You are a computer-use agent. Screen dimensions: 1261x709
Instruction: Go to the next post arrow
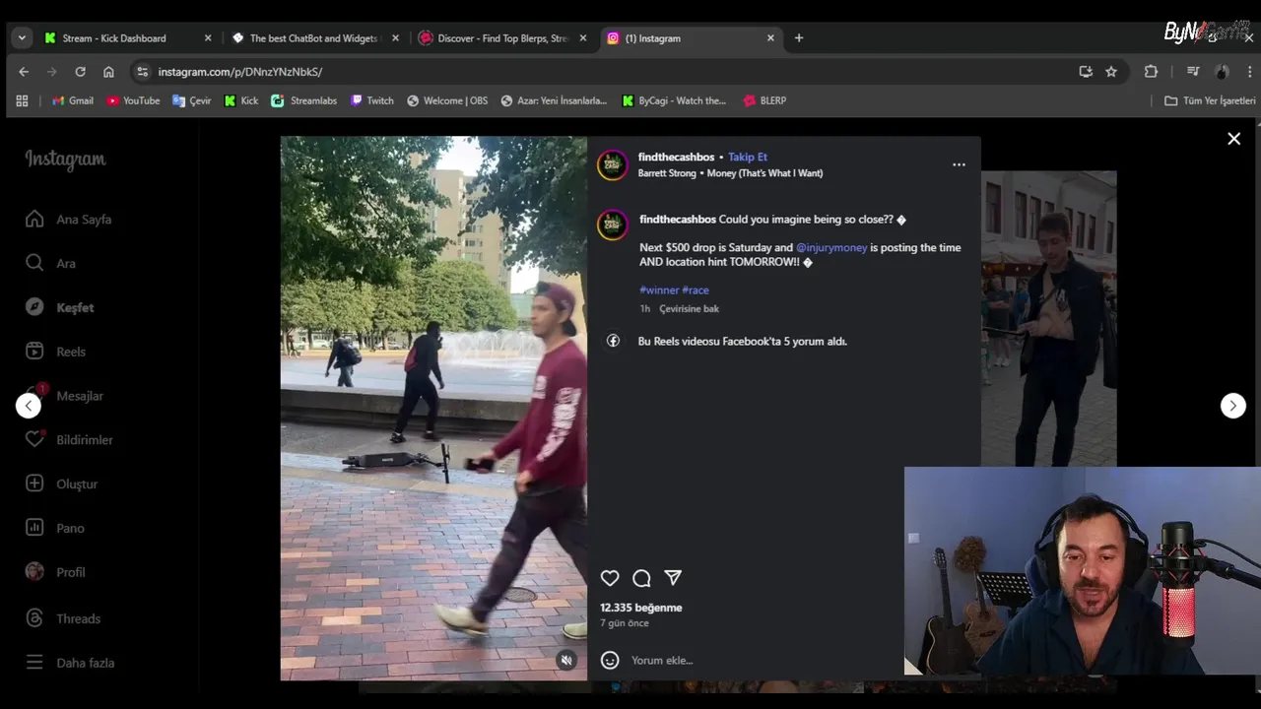point(1233,406)
